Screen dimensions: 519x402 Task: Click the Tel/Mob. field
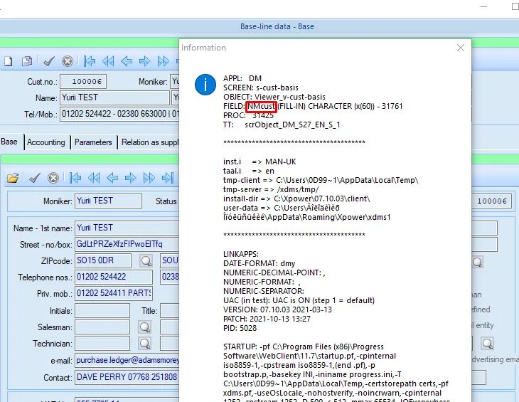pyautogui.click(x=119, y=114)
